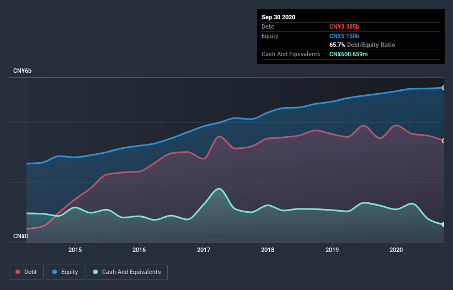The width and height of the screenshot is (453, 290).
Task: Click the 65.7% Debt/Equity Ratio text
Action: tap(362, 45)
